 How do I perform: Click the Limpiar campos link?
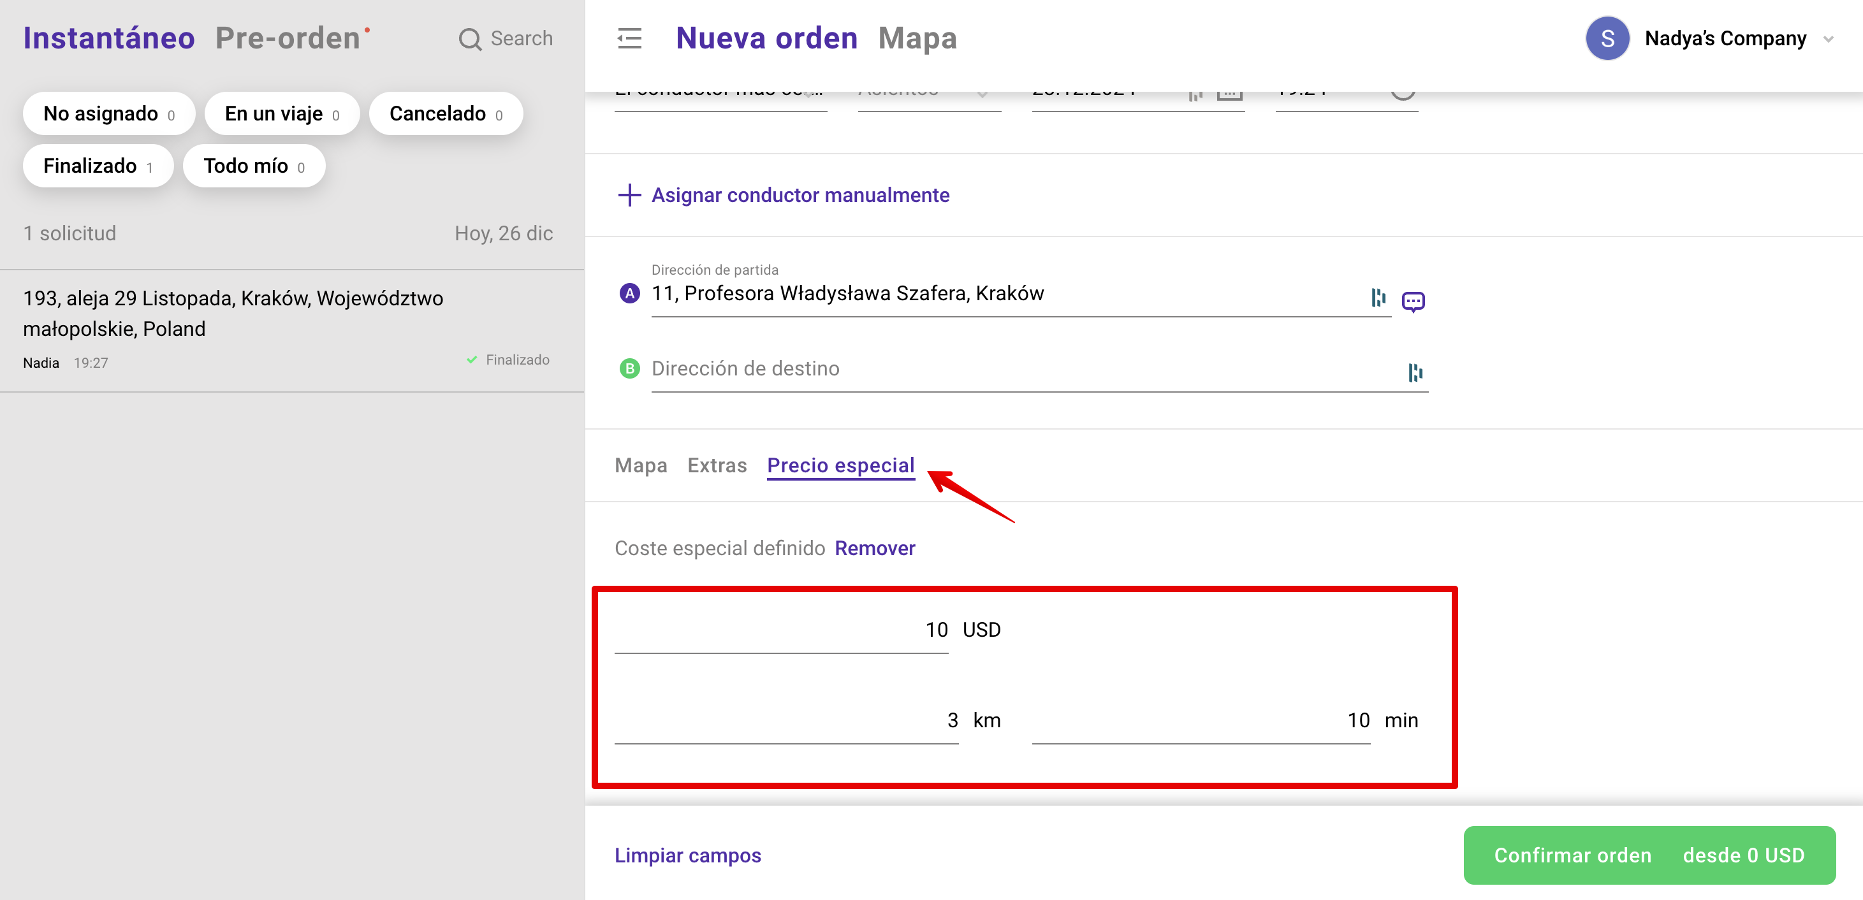[687, 855]
